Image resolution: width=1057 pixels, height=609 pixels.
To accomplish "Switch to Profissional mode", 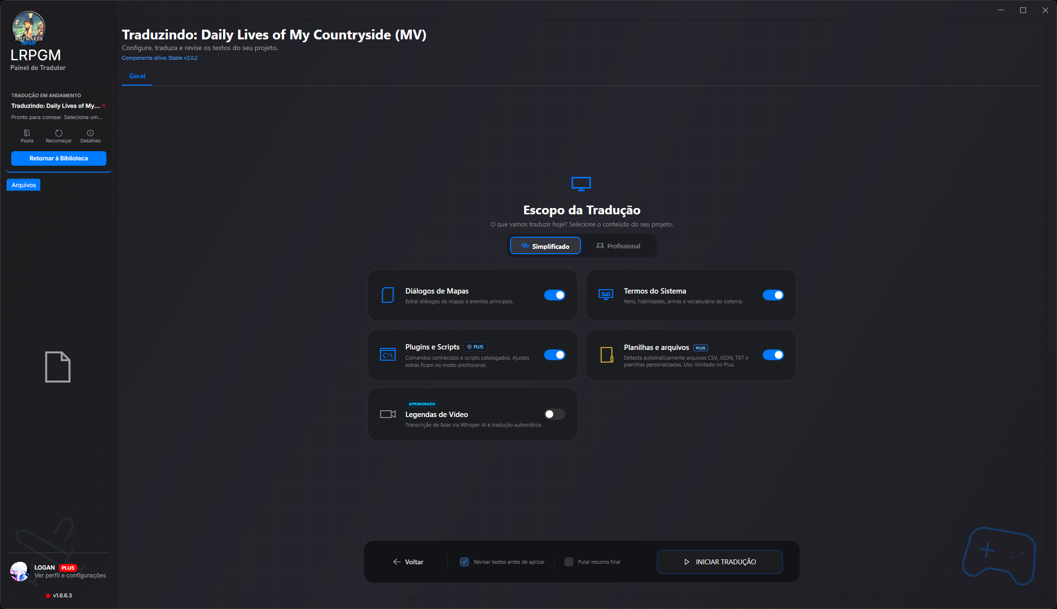I will [x=618, y=246].
